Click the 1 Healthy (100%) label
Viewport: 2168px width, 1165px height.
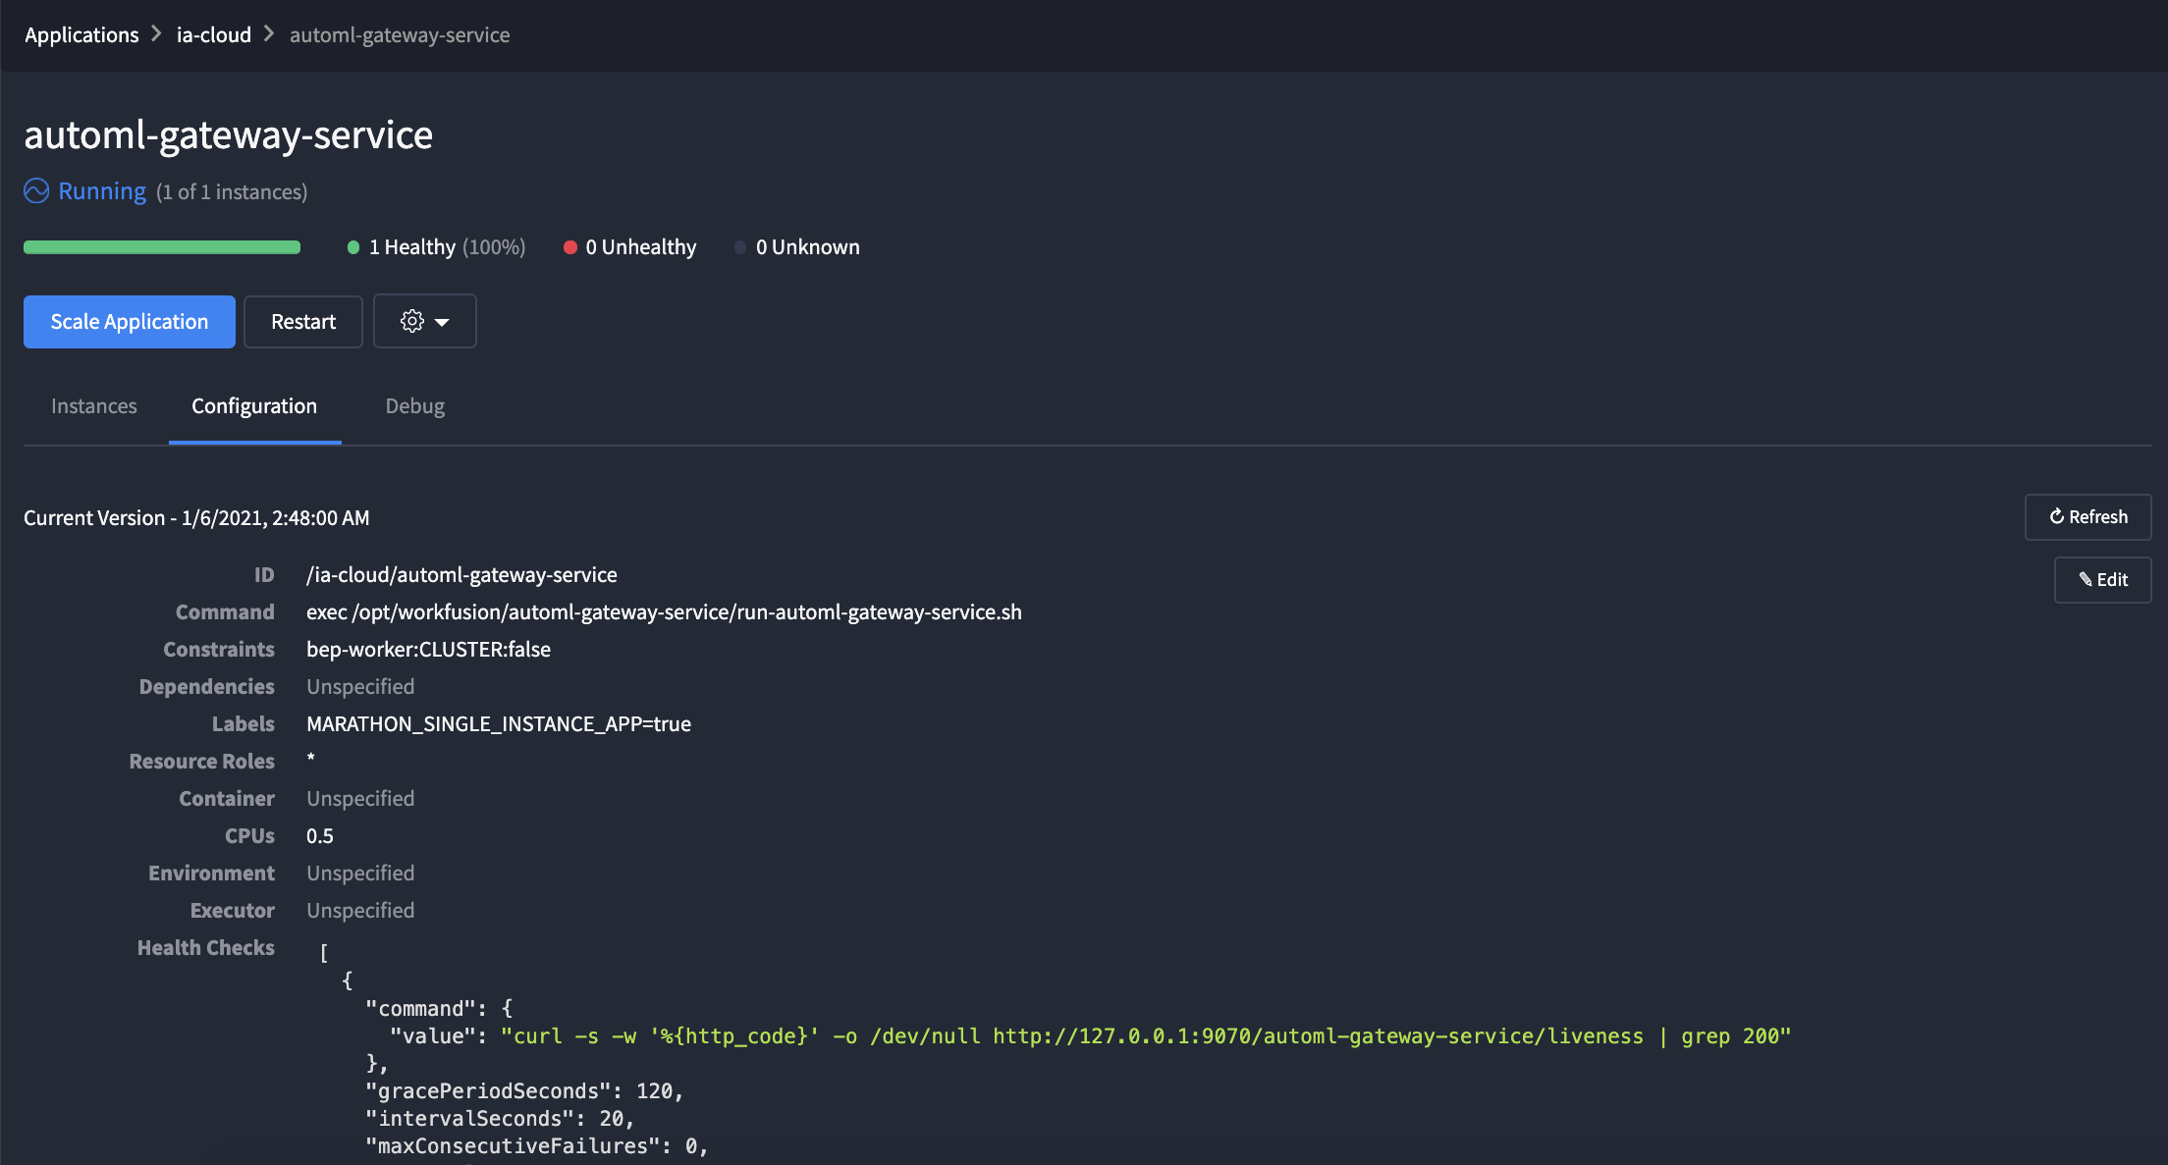(448, 246)
